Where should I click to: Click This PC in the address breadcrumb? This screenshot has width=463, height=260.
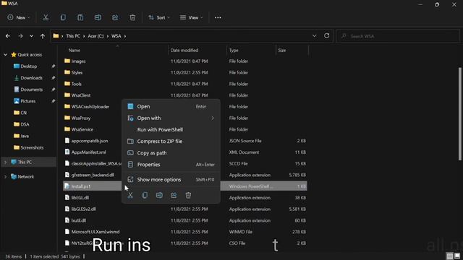click(x=73, y=36)
